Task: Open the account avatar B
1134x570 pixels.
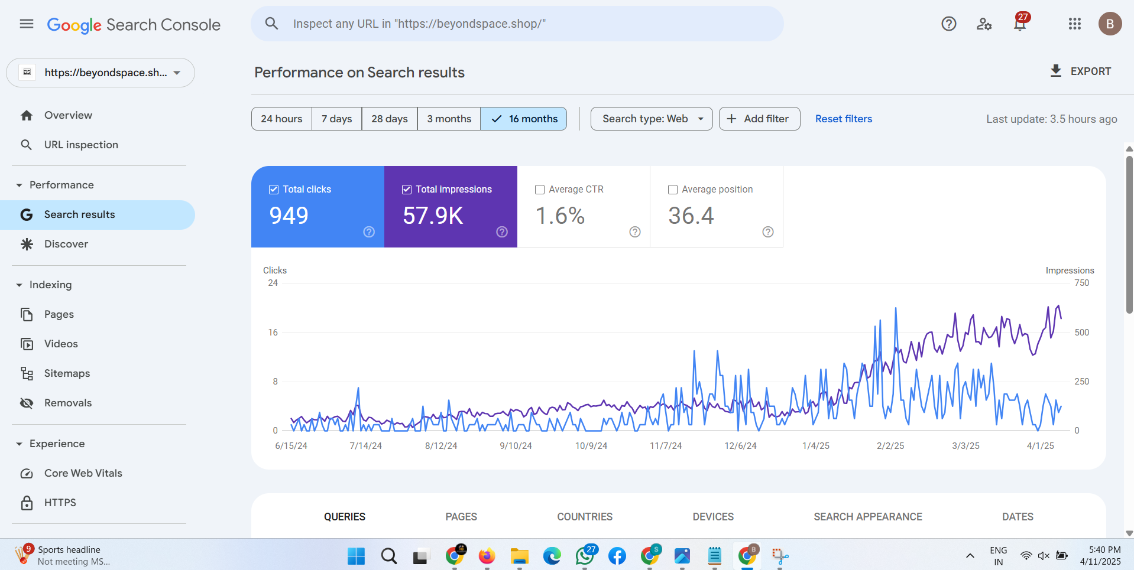Action: tap(1110, 24)
